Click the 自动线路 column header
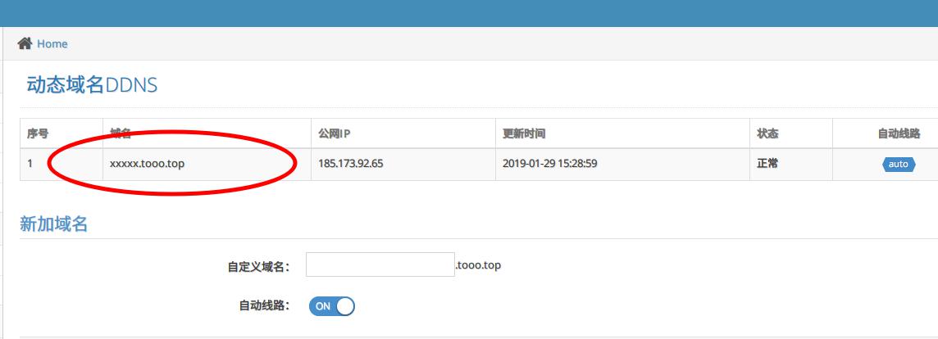938x339 pixels. point(898,133)
